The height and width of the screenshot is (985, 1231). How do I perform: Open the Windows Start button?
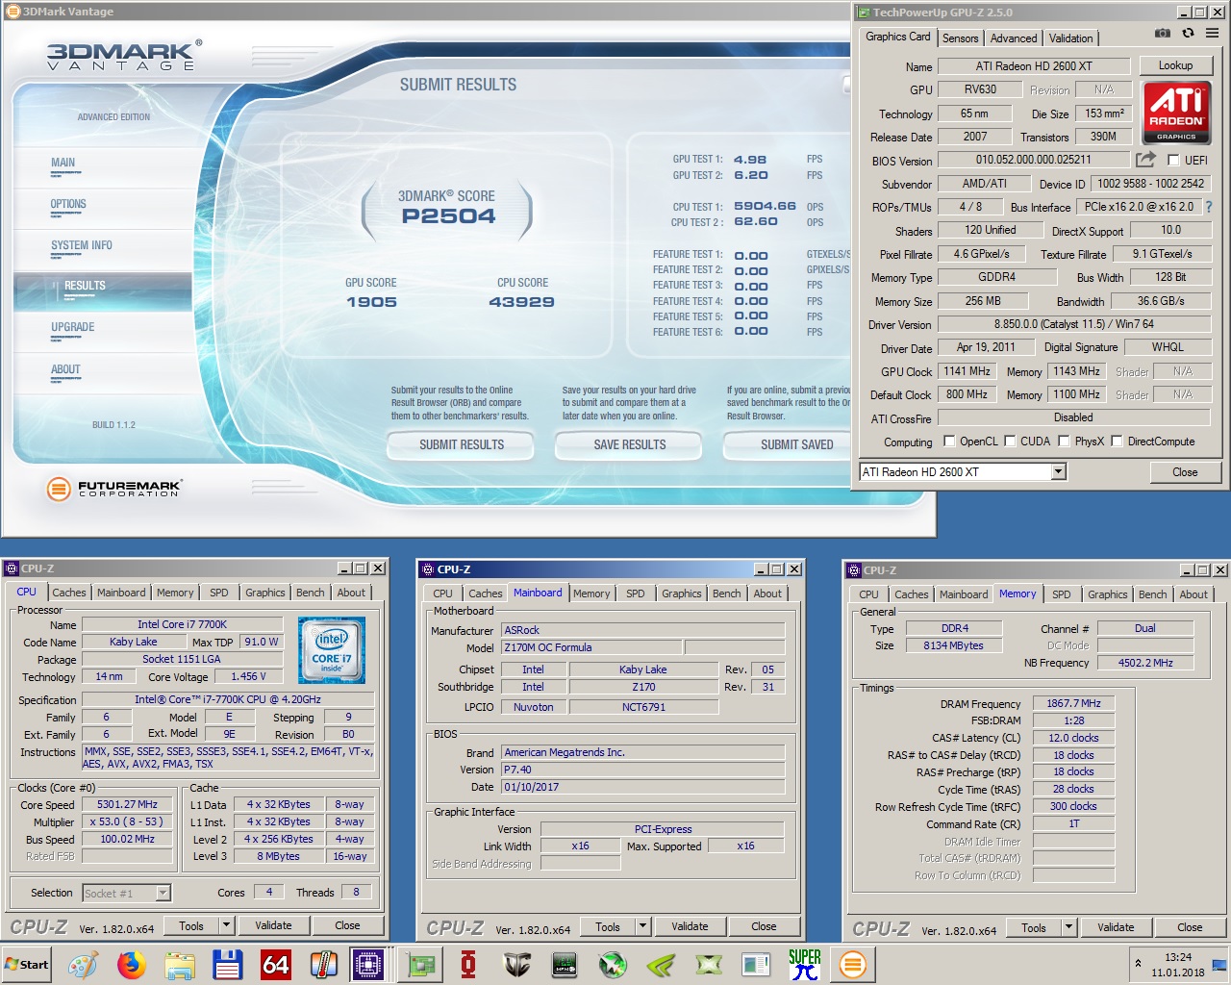click(x=27, y=965)
